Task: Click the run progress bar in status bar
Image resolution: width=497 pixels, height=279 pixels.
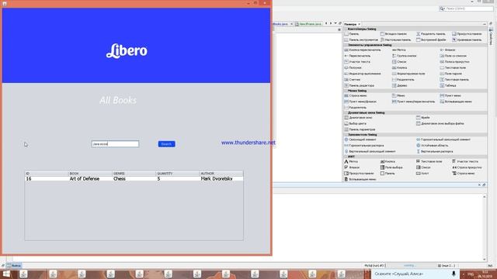Action: click(411, 266)
